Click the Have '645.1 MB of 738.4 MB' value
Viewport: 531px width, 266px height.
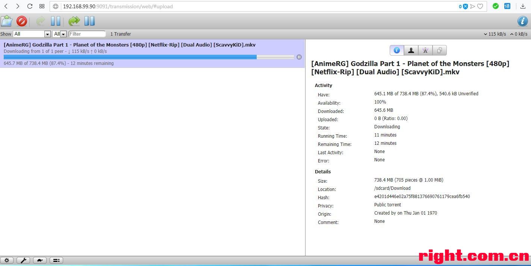tap(426, 94)
